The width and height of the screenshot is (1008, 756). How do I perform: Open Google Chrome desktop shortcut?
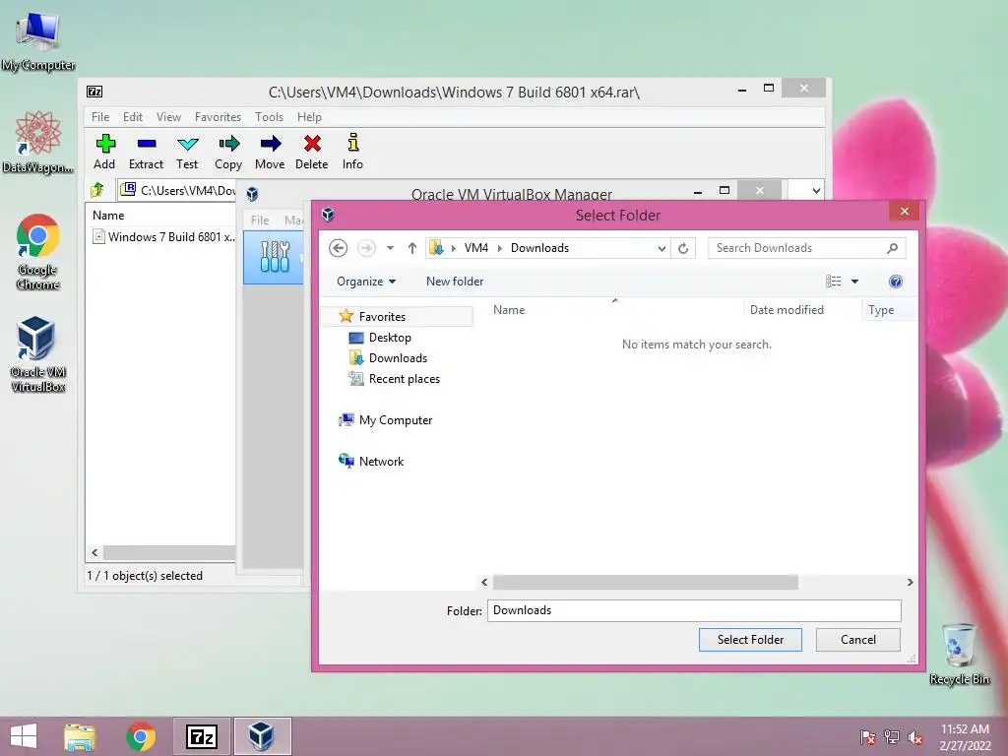(x=38, y=252)
